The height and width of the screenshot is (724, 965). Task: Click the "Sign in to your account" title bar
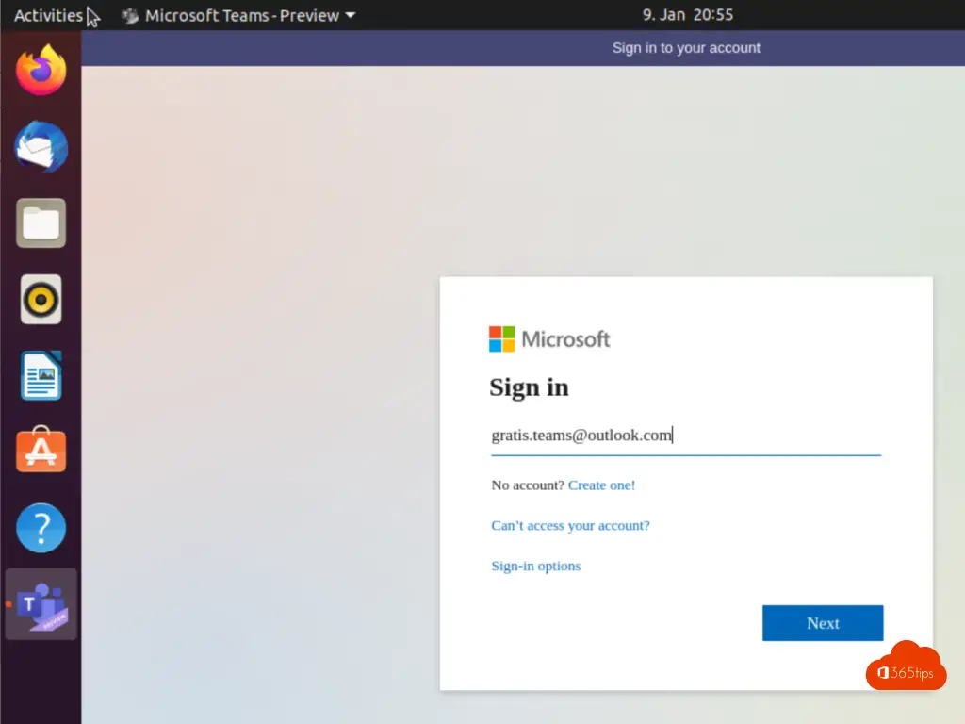pos(685,48)
